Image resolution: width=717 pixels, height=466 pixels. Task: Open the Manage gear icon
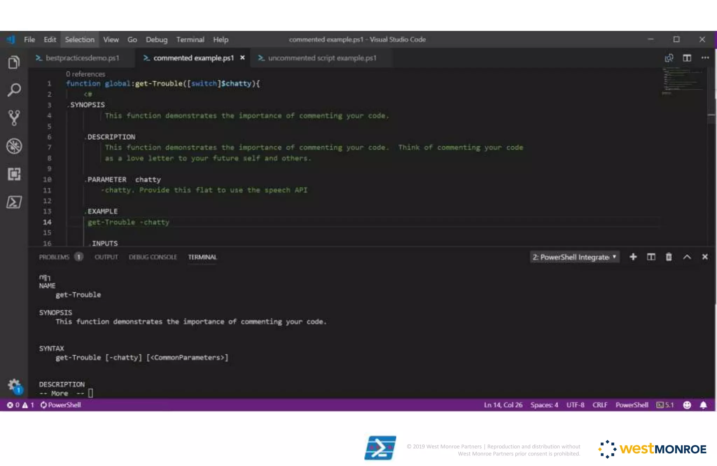(x=14, y=386)
